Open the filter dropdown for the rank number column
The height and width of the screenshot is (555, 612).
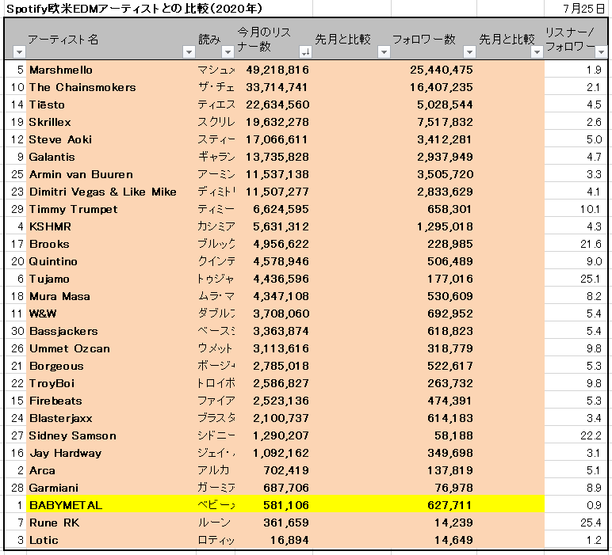click(x=19, y=51)
